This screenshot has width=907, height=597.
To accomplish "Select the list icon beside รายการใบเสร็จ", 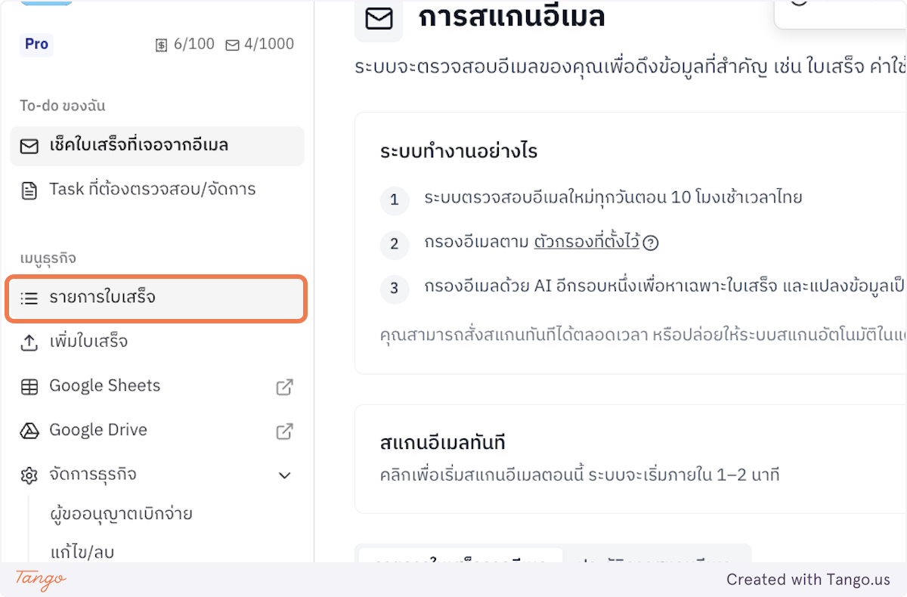I will click(29, 298).
